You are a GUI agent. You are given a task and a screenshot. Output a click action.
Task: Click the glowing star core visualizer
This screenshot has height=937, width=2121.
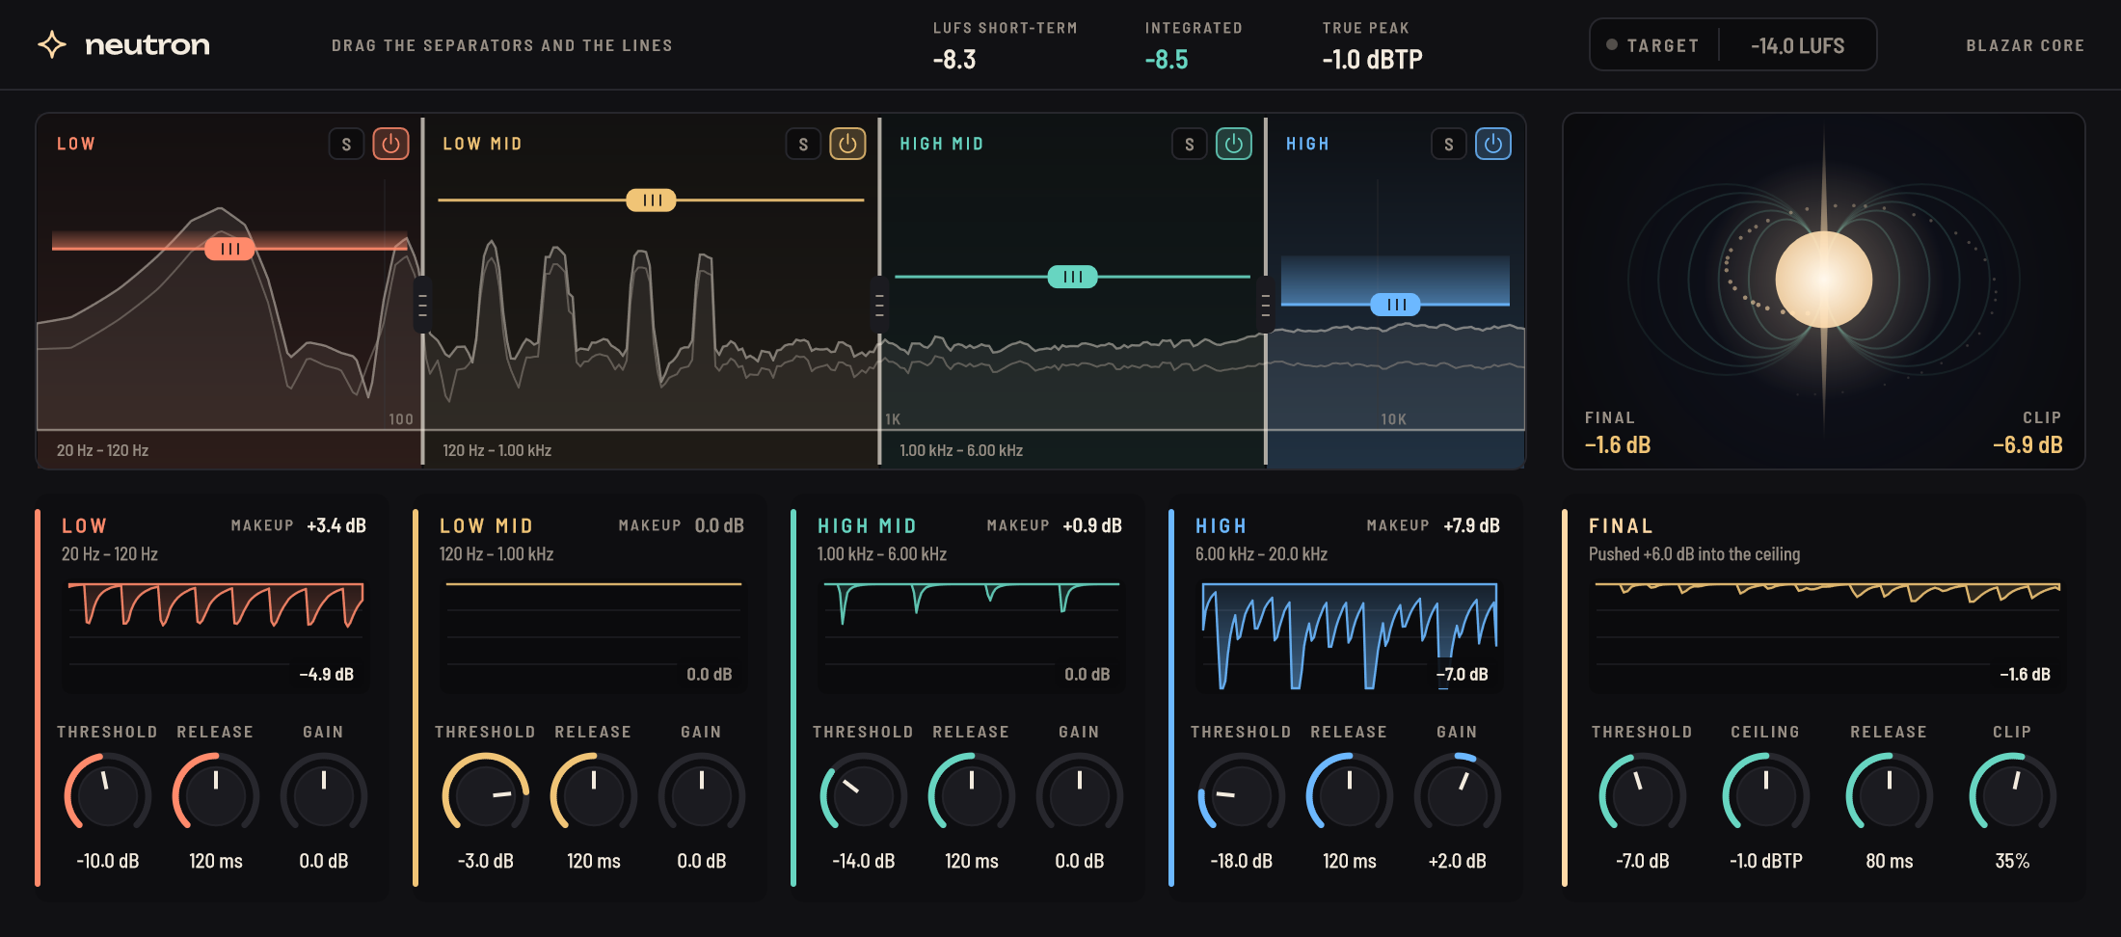click(x=1824, y=280)
